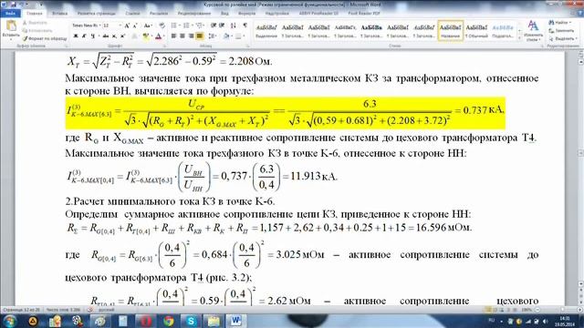This screenshot has height=328, width=584.
Task: Click Find (Найти) button
Action: (x=560, y=23)
